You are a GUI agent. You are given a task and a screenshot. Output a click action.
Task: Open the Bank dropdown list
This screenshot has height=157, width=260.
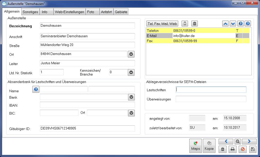tap(131, 97)
